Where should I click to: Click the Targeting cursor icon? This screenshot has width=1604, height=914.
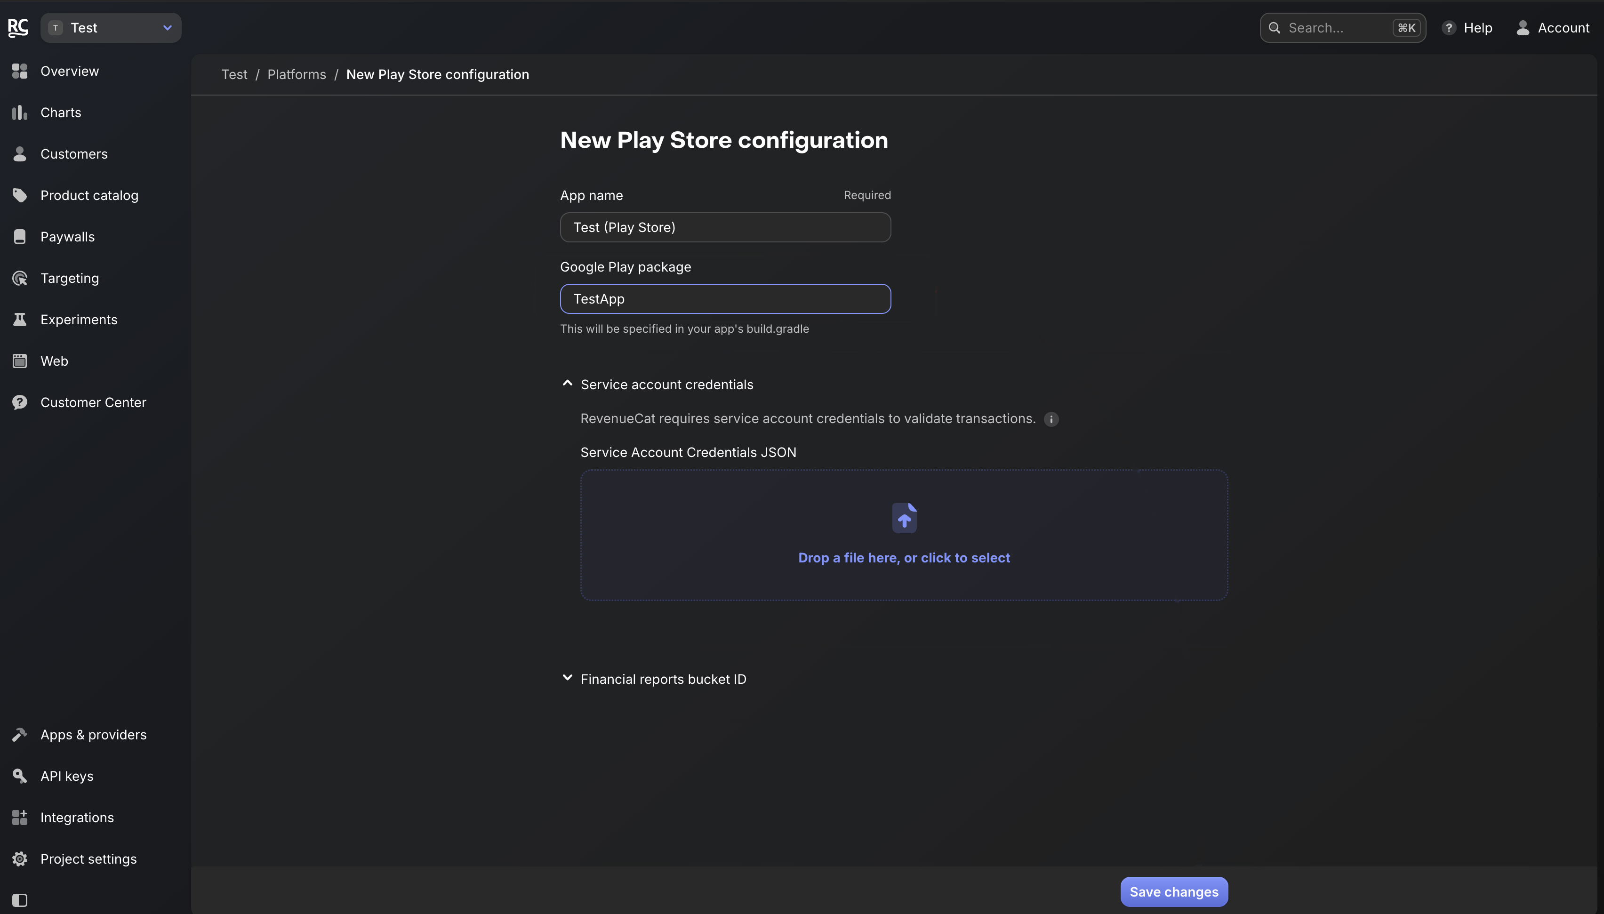click(x=19, y=278)
